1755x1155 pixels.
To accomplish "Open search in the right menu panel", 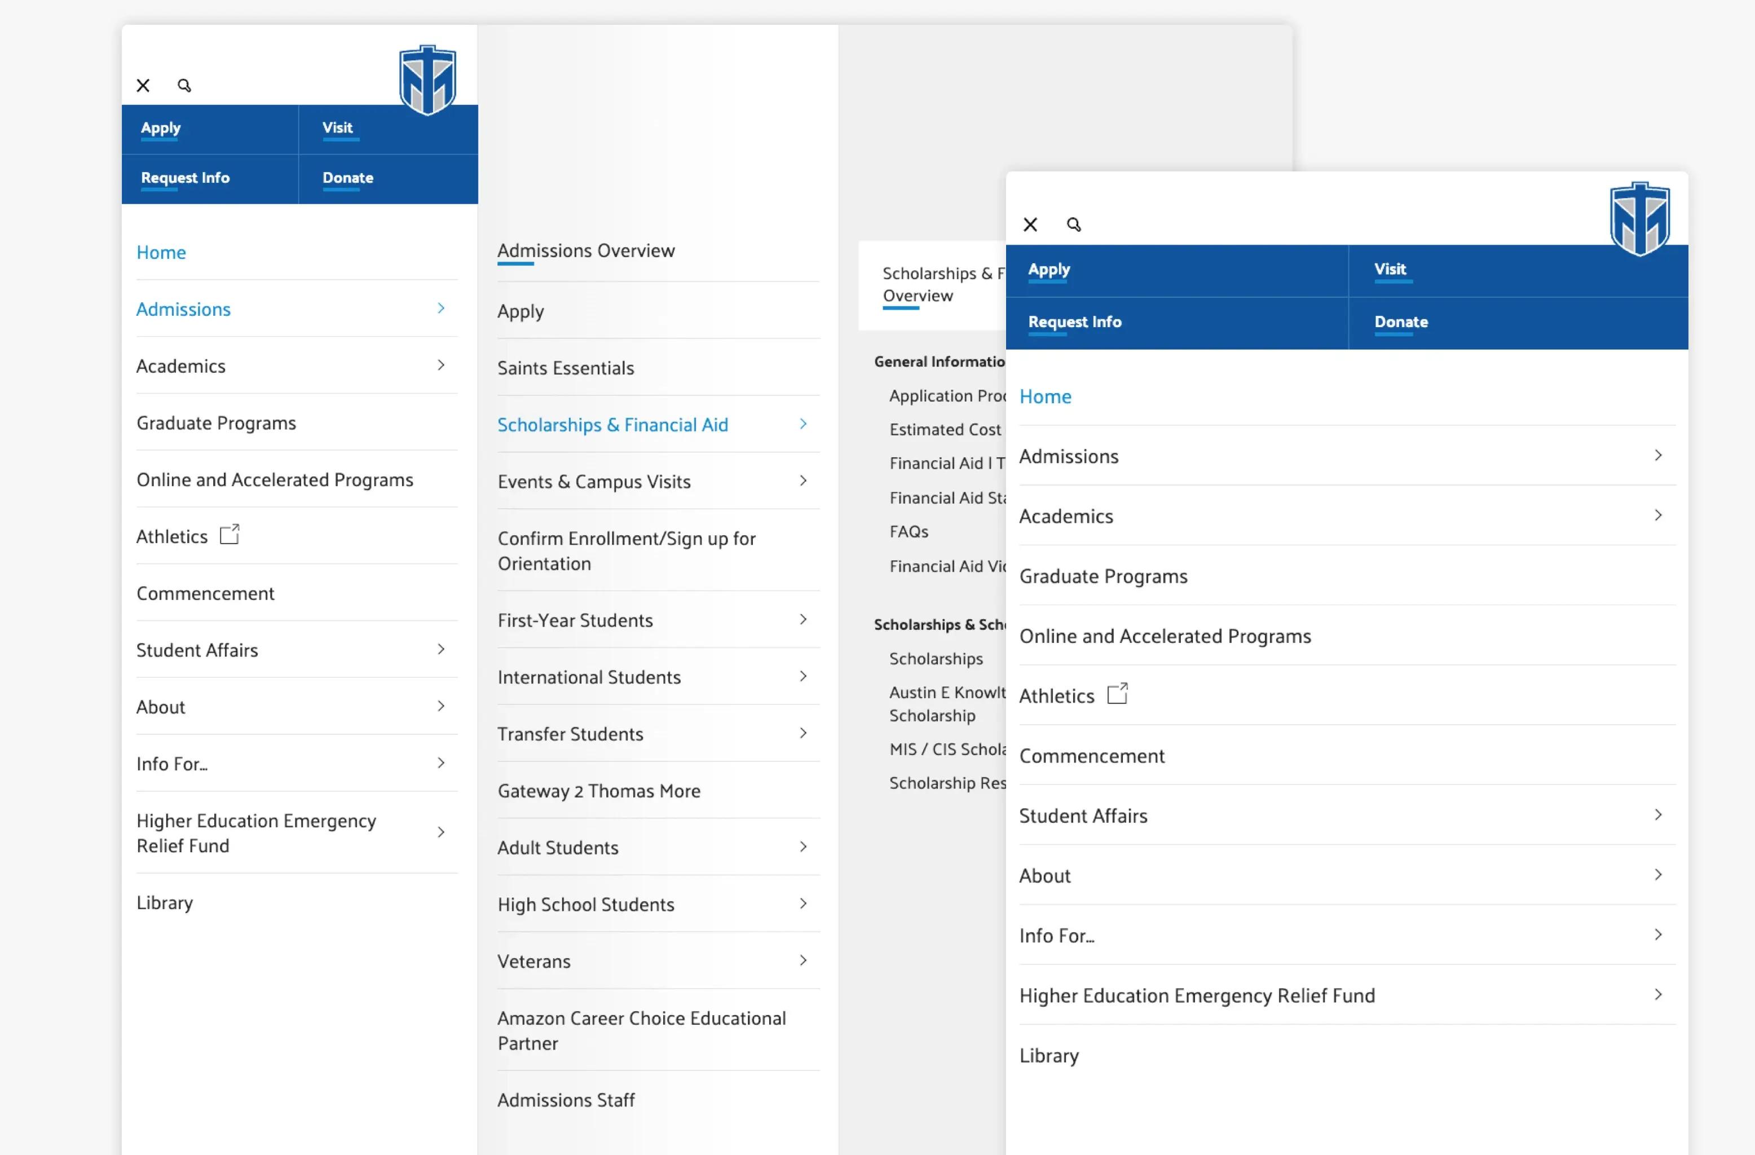I will (1074, 224).
